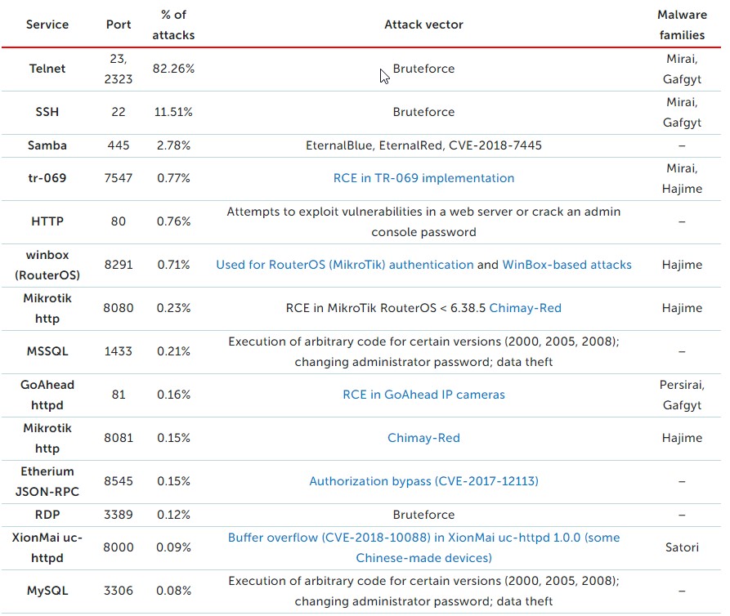This screenshot has width=730, height=616.
Task: Open Chimay-Red link in port 8081 row
Action: point(423,438)
